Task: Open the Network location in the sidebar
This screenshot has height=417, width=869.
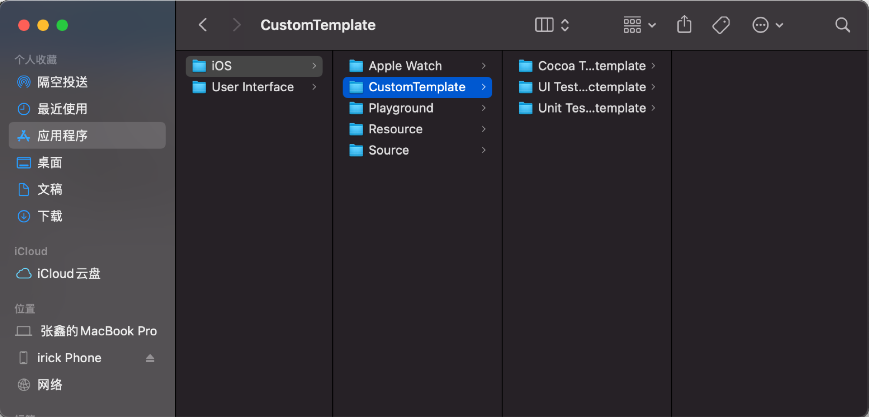Action: tap(50, 385)
